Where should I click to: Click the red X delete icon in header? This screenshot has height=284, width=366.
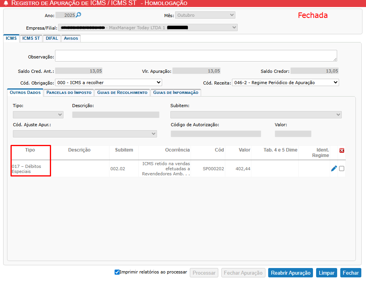click(342, 150)
